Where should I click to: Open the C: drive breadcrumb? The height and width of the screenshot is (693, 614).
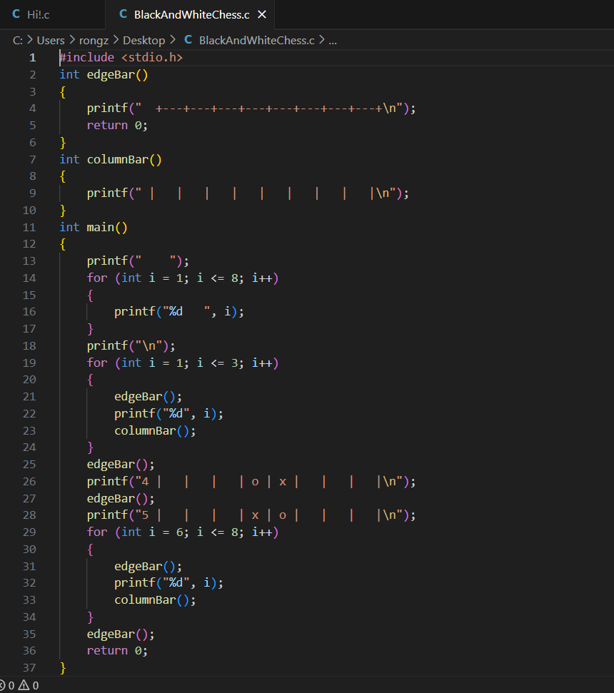coord(18,41)
